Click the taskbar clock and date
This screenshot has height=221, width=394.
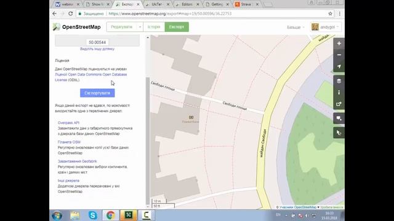tap(329, 215)
